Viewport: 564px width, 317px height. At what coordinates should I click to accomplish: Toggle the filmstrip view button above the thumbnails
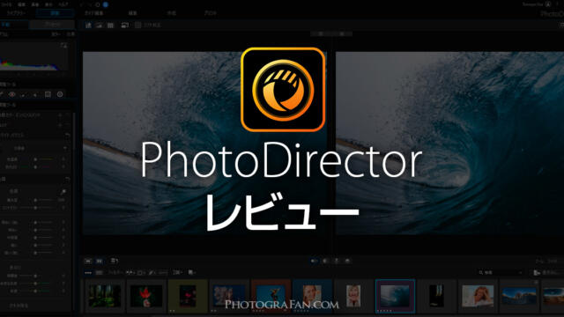[x=88, y=273]
